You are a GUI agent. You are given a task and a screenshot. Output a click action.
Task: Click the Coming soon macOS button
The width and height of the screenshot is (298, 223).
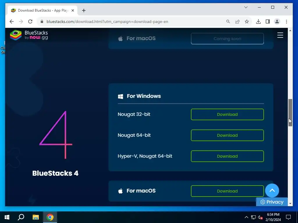pyautogui.click(x=227, y=39)
